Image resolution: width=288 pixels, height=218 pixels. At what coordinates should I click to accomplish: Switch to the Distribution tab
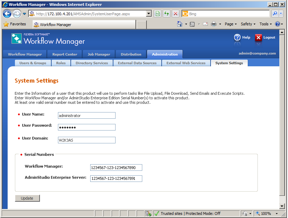tap(131, 54)
